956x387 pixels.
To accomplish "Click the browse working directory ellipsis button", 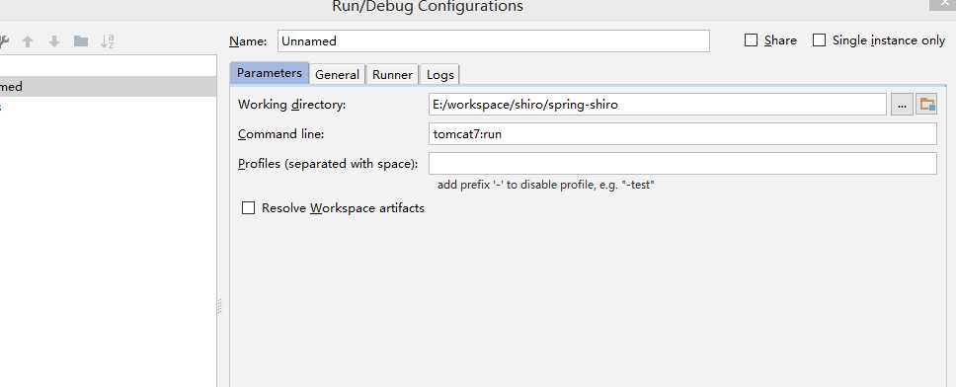I will pyautogui.click(x=902, y=105).
